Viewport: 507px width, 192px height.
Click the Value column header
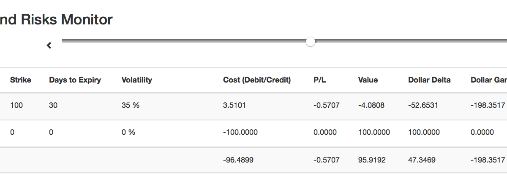(368, 80)
